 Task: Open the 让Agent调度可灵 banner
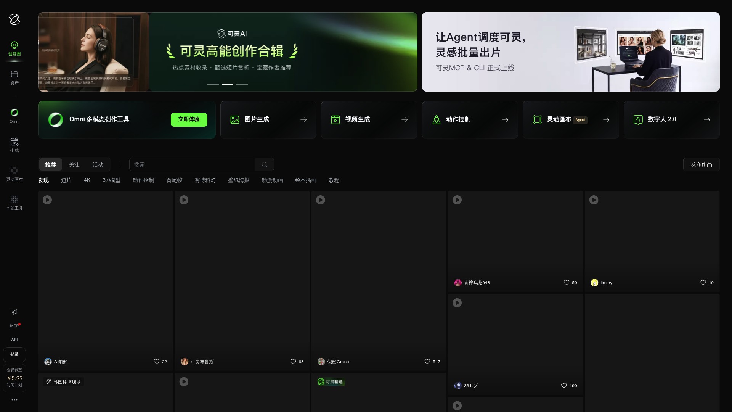click(571, 52)
